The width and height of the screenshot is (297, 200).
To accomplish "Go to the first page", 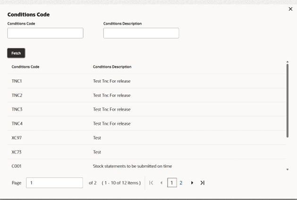I will [151, 183].
